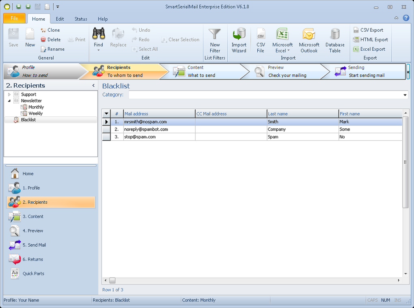Open the Help question mark icon
This screenshot has width=414, height=308.
[x=406, y=18]
